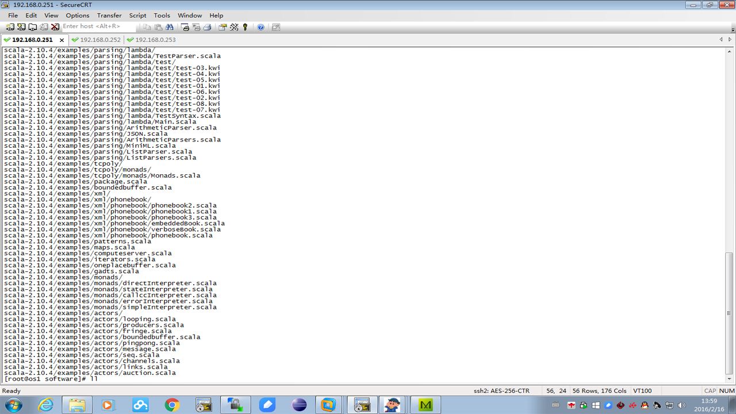Click the volume speaker tray icon
736x414 pixels.
pos(681,405)
